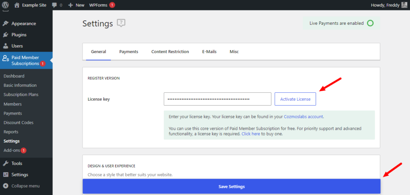
Task: Switch to the Payments tab
Action: 129,52
